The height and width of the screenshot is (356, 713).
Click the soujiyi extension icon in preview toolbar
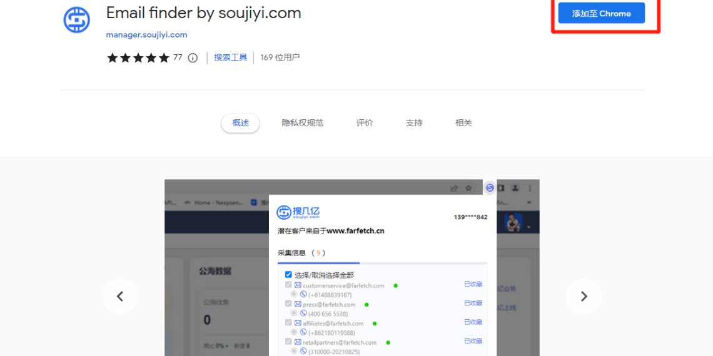[490, 187]
